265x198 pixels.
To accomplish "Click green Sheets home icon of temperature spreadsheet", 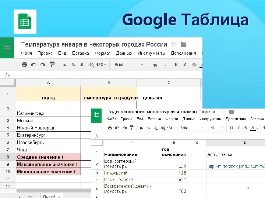I will click(7, 48).
